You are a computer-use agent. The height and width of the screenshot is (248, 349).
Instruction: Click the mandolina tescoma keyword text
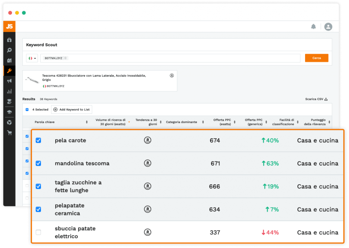(x=82, y=163)
